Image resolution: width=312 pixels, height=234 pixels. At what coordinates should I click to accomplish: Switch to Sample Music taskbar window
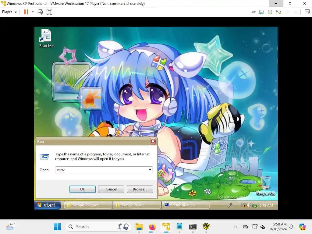[137, 205]
